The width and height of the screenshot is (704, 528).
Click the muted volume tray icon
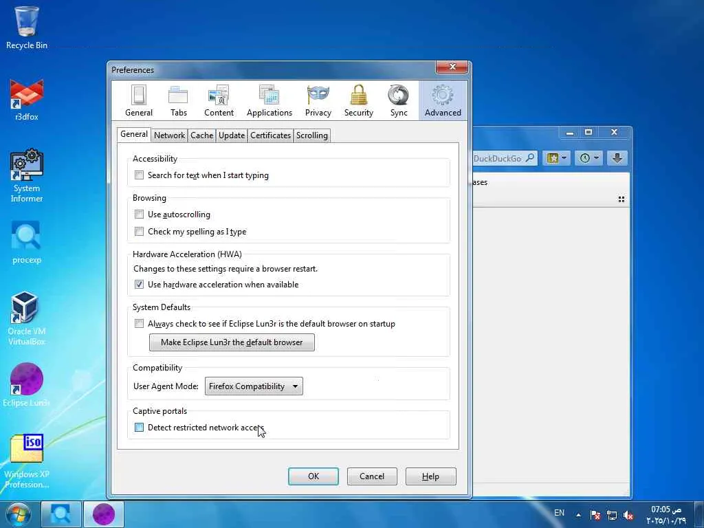pyautogui.click(x=628, y=516)
